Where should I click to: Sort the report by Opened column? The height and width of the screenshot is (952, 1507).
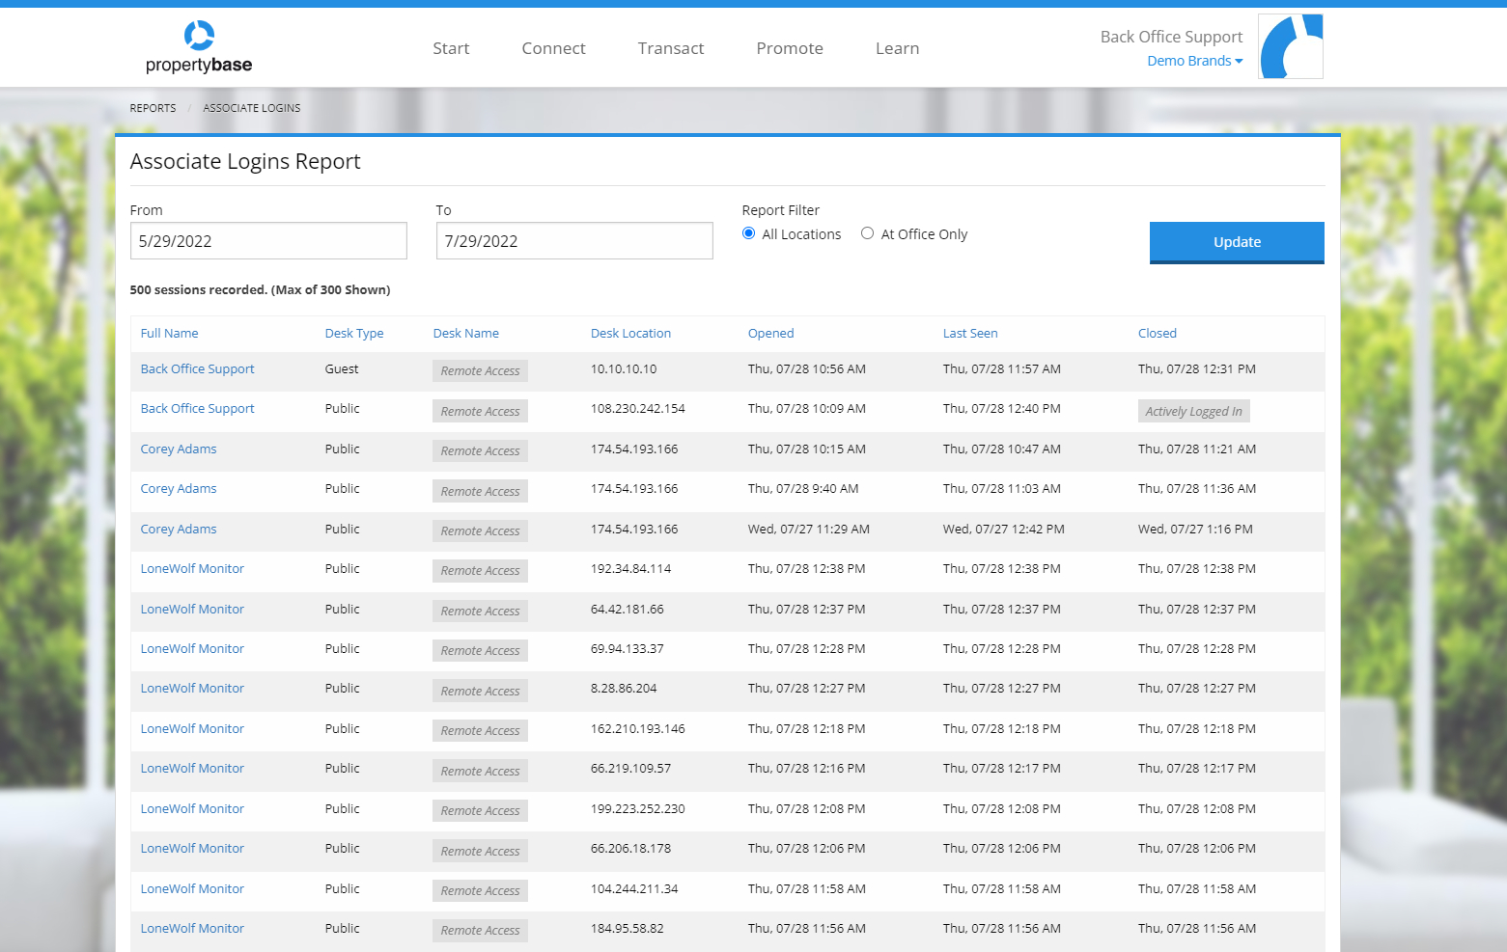coord(770,333)
